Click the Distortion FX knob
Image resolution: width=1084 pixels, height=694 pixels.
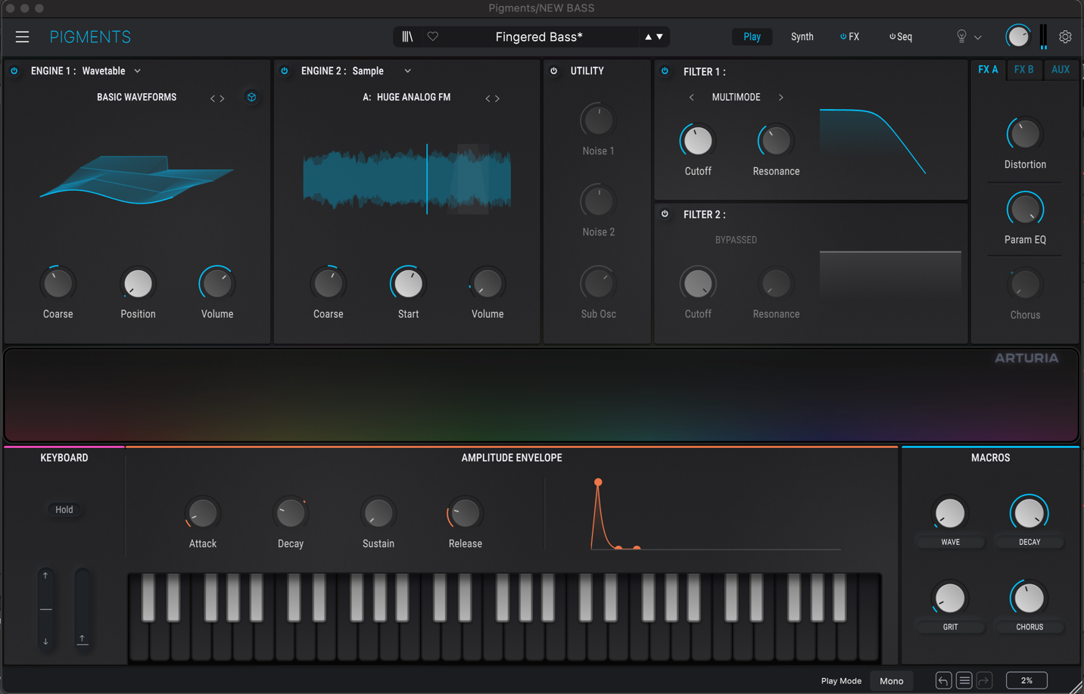pos(1025,135)
